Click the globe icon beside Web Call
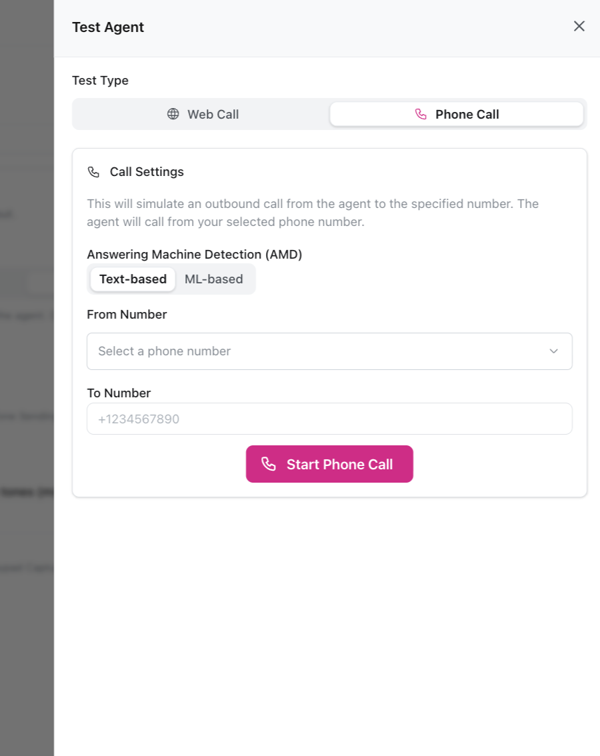This screenshot has height=756, width=600. tap(173, 114)
